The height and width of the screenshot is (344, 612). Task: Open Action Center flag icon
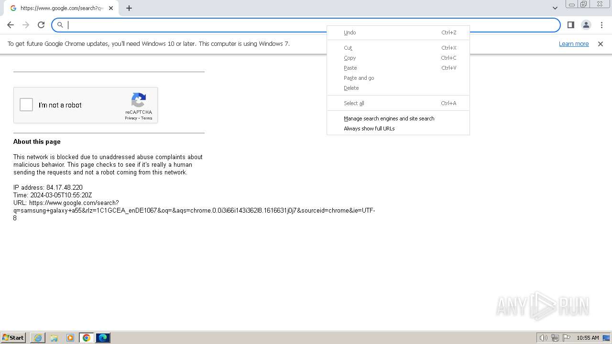point(567,338)
